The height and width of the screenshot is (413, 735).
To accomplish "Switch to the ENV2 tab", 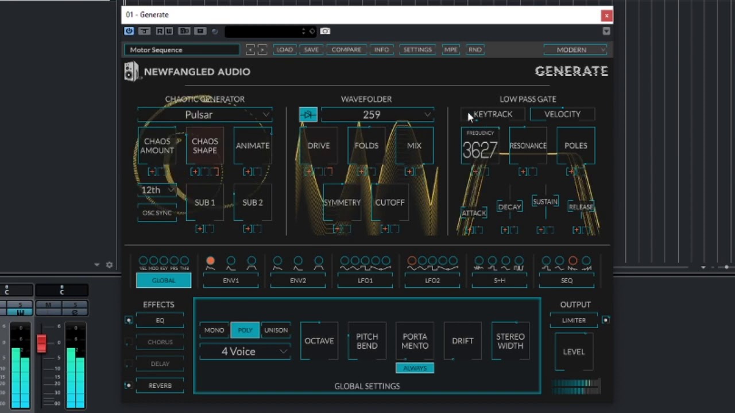I will (x=298, y=280).
